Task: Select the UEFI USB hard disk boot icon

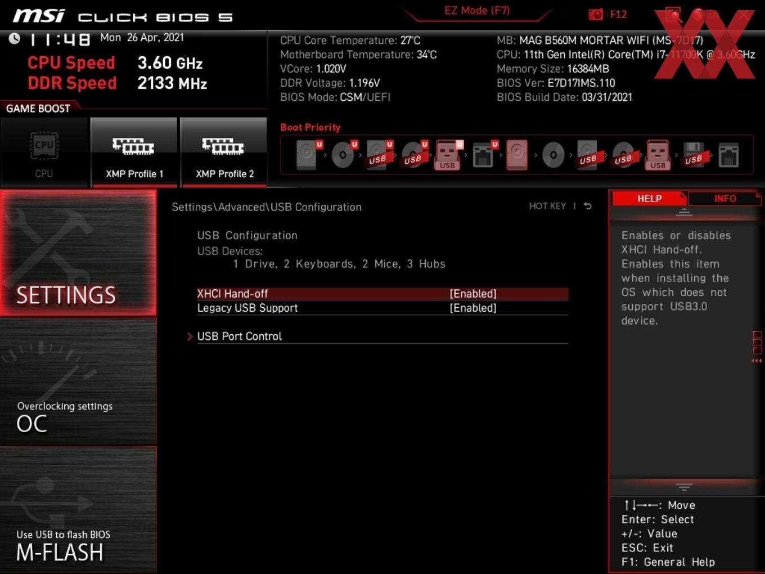Action: (379, 155)
